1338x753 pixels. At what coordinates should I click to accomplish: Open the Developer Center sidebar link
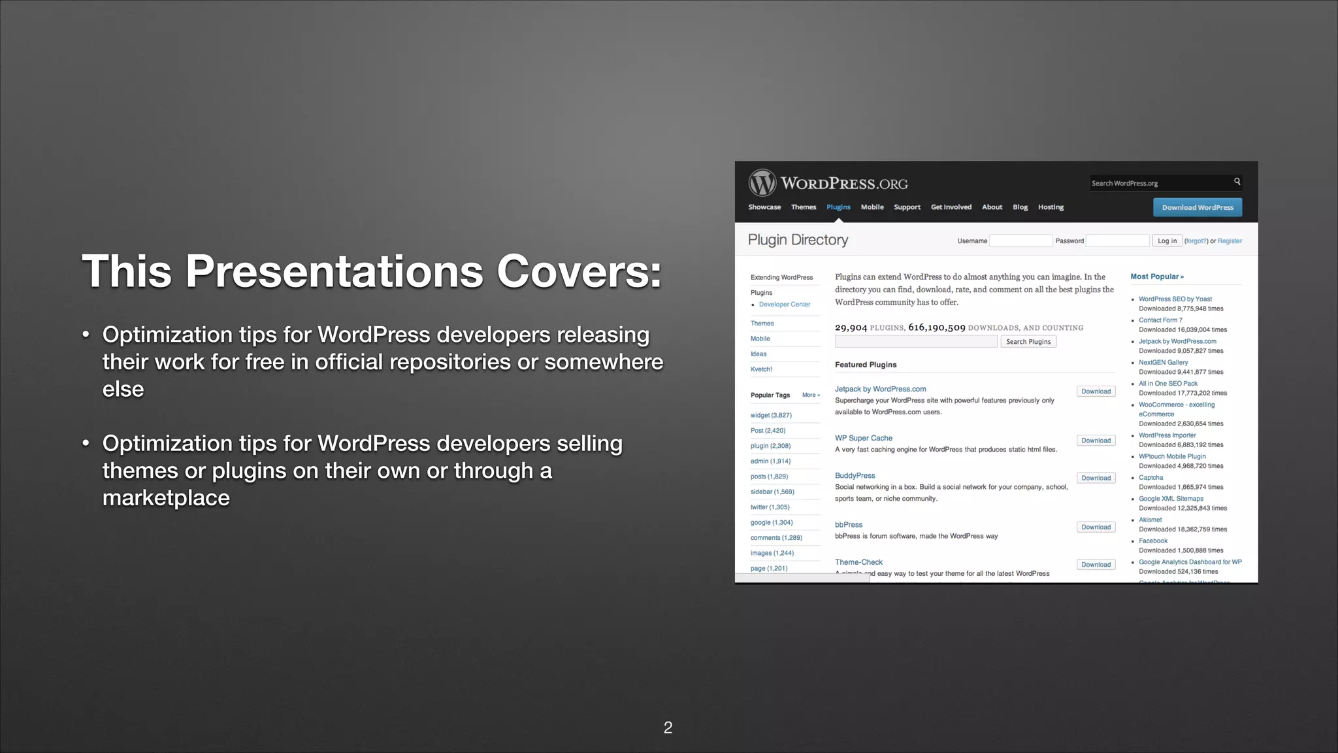[x=784, y=305]
